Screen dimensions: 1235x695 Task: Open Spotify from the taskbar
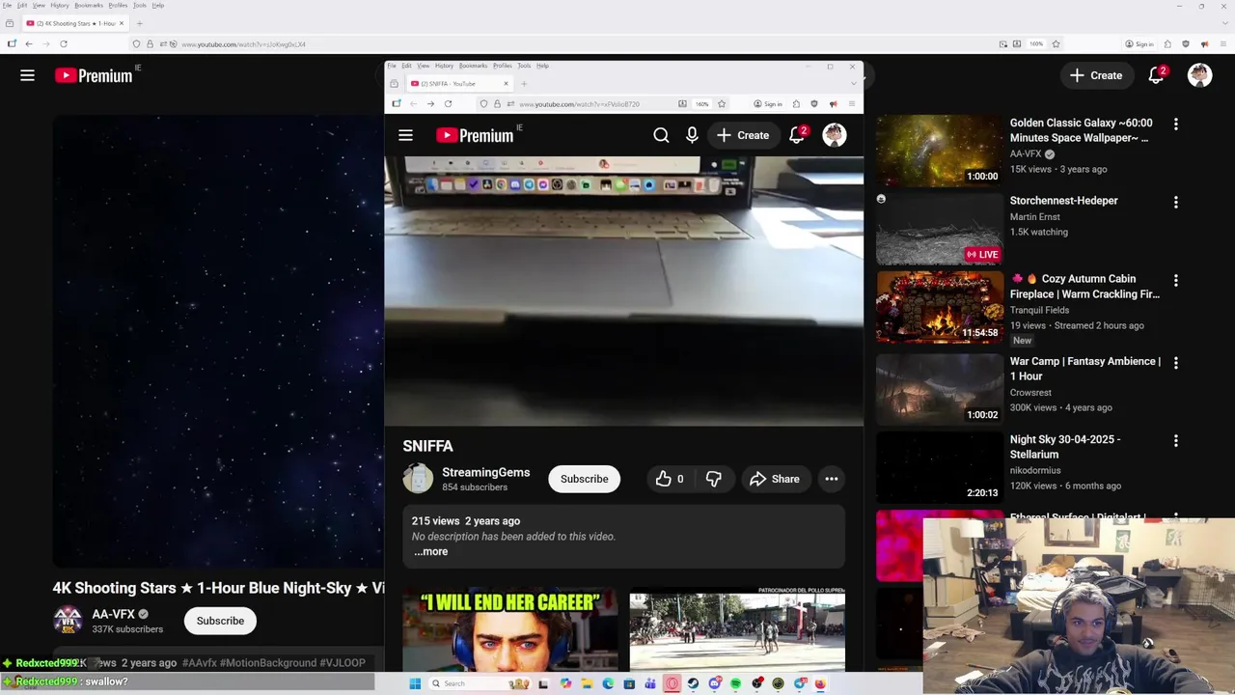(x=735, y=683)
